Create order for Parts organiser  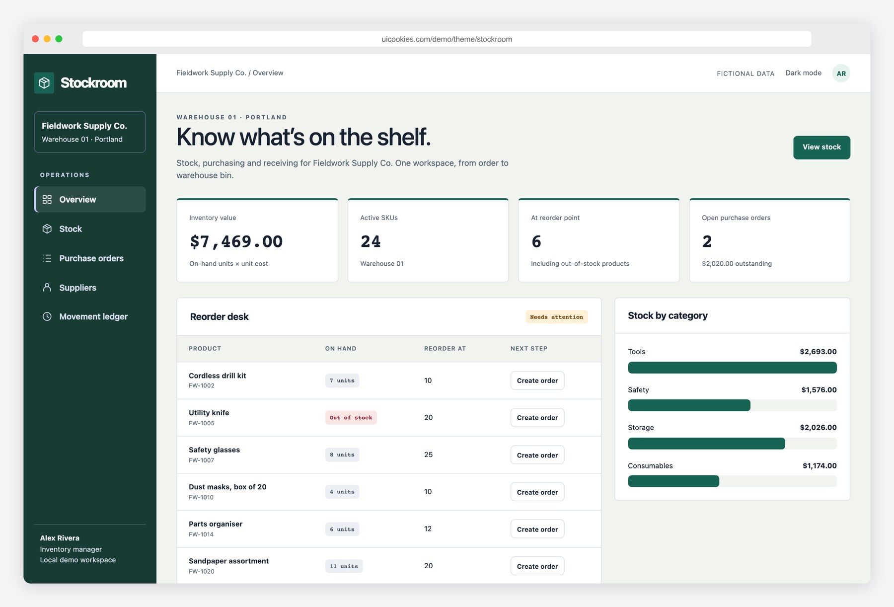(537, 529)
